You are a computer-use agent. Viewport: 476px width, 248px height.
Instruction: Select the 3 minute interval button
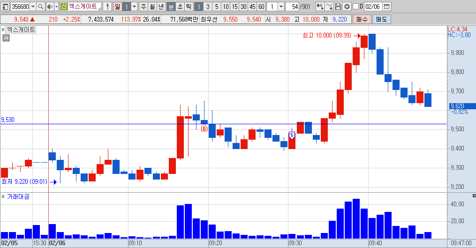(x=208, y=7)
